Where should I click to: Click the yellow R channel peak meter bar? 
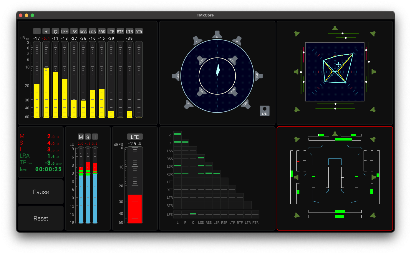(x=46, y=92)
